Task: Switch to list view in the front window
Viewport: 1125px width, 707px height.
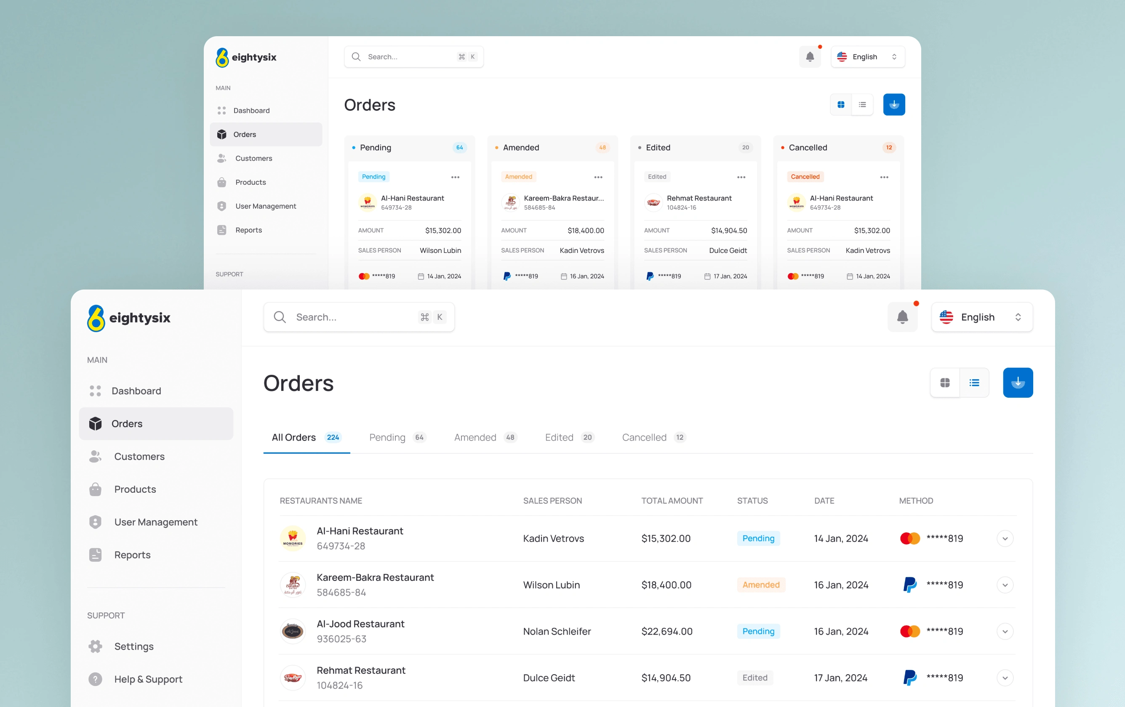Action: point(974,383)
